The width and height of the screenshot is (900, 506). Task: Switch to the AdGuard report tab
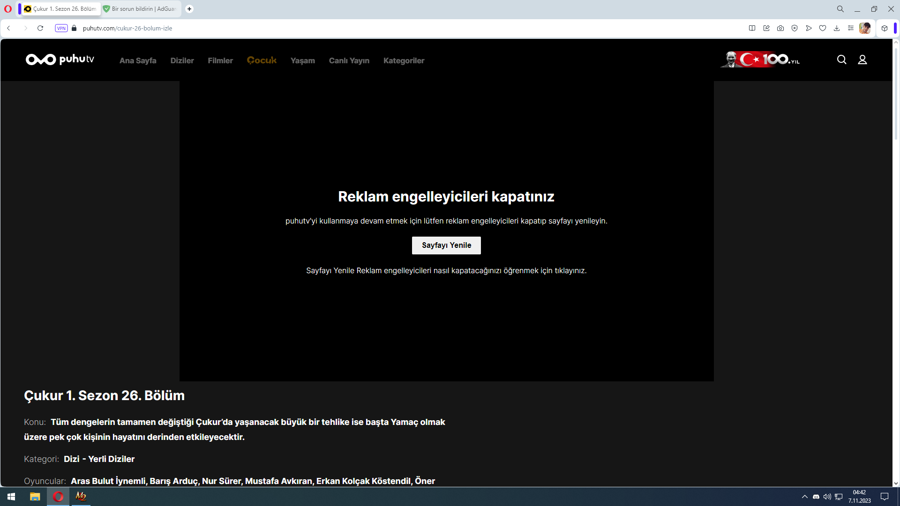[141, 9]
